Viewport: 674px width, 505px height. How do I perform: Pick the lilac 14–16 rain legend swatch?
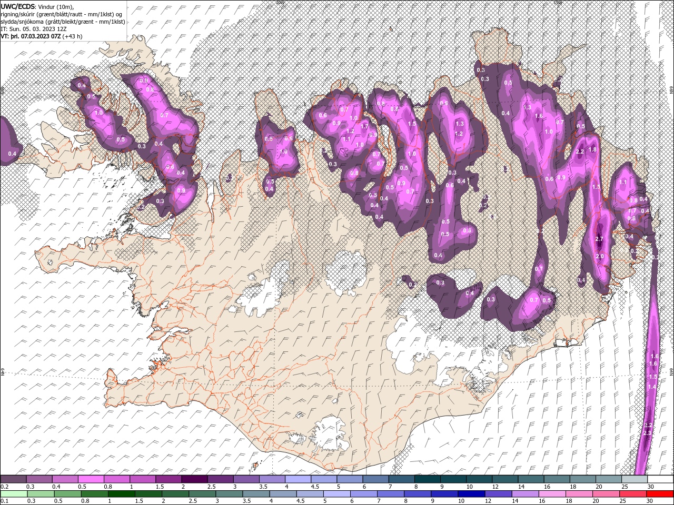click(525, 494)
